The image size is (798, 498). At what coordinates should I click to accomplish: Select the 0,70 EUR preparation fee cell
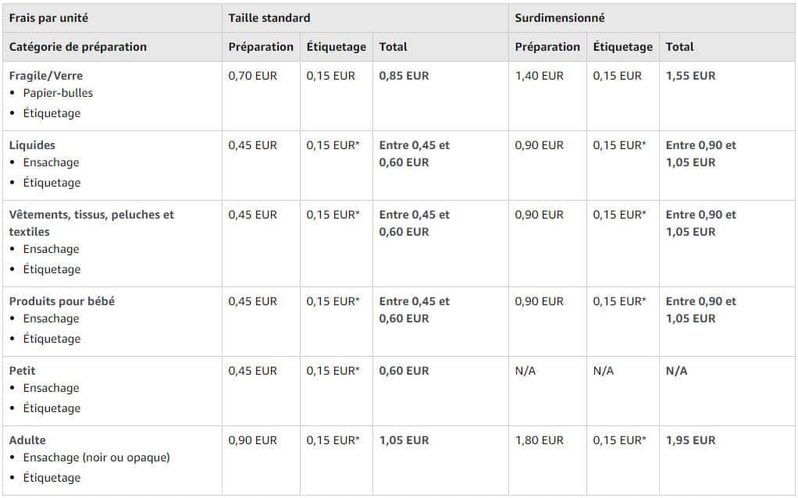tap(253, 76)
